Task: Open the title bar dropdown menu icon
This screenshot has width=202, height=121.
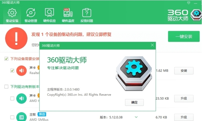Action: 189,3
